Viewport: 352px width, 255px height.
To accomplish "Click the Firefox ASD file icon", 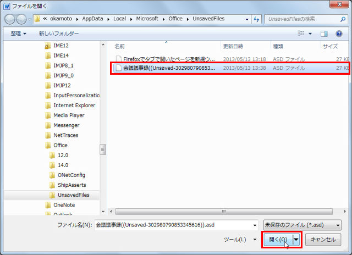I will point(119,59).
